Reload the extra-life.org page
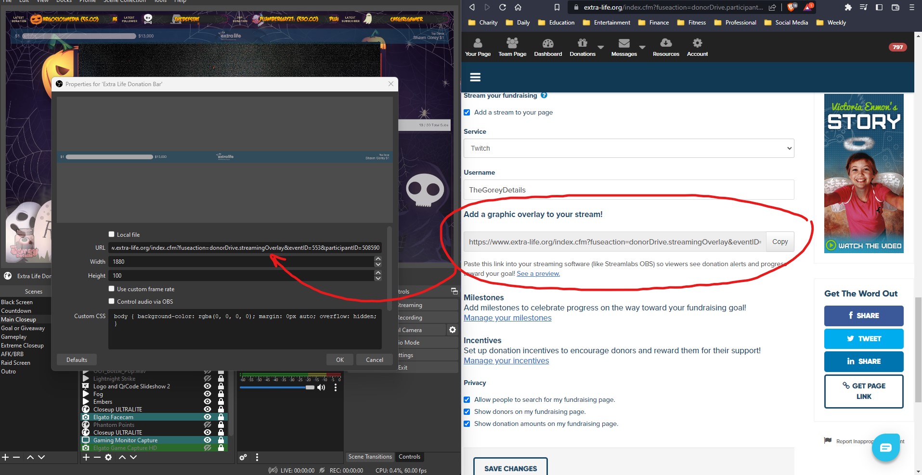 (502, 7)
